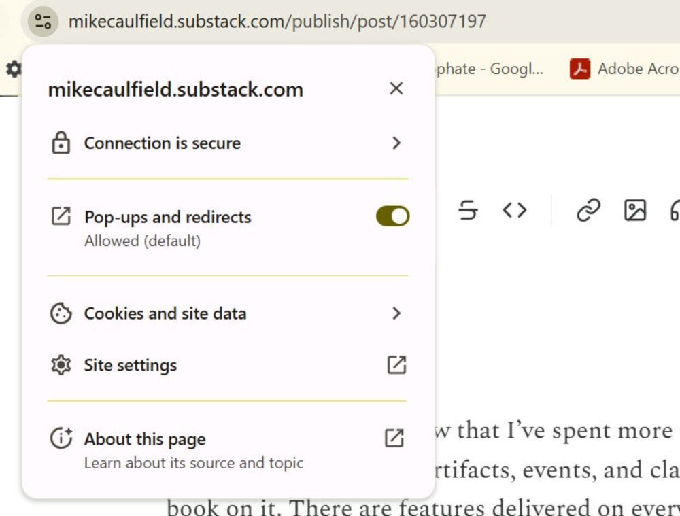Screen dimensions: 680x516
Task: Open the Adobe Acrobat bookmark
Action: (624, 69)
